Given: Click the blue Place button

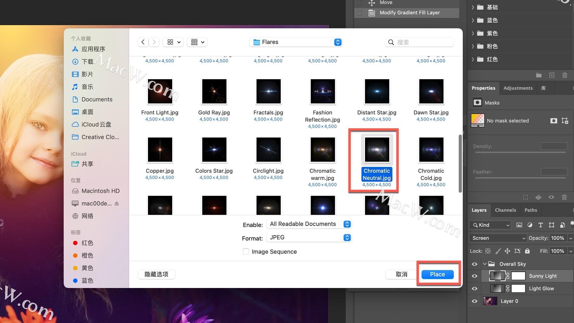Looking at the screenshot, I should click(x=437, y=275).
